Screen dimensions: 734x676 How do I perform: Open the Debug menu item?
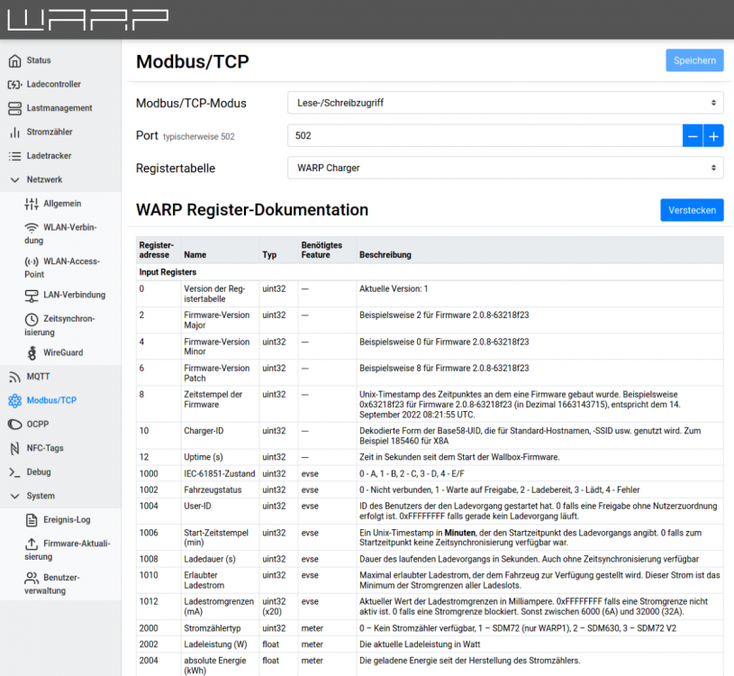point(38,472)
